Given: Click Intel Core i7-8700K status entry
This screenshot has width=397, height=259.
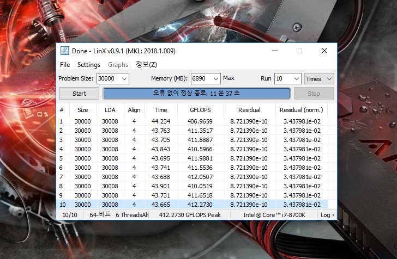Looking at the screenshot, I should [274, 215].
